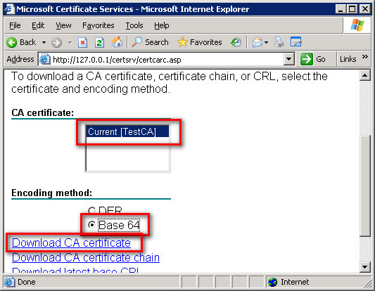Select the Base 64 radio button

91,225
